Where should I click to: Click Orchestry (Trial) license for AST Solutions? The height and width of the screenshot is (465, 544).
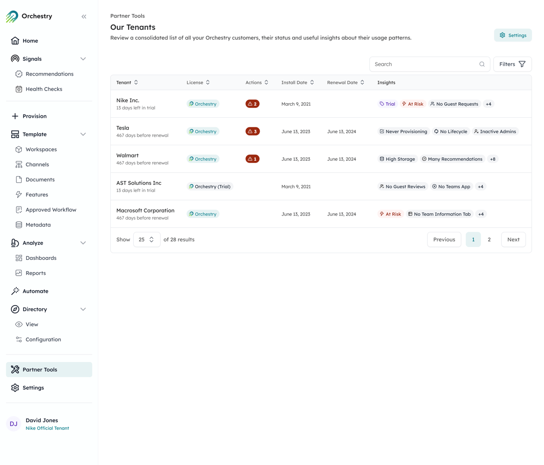point(210,187)
